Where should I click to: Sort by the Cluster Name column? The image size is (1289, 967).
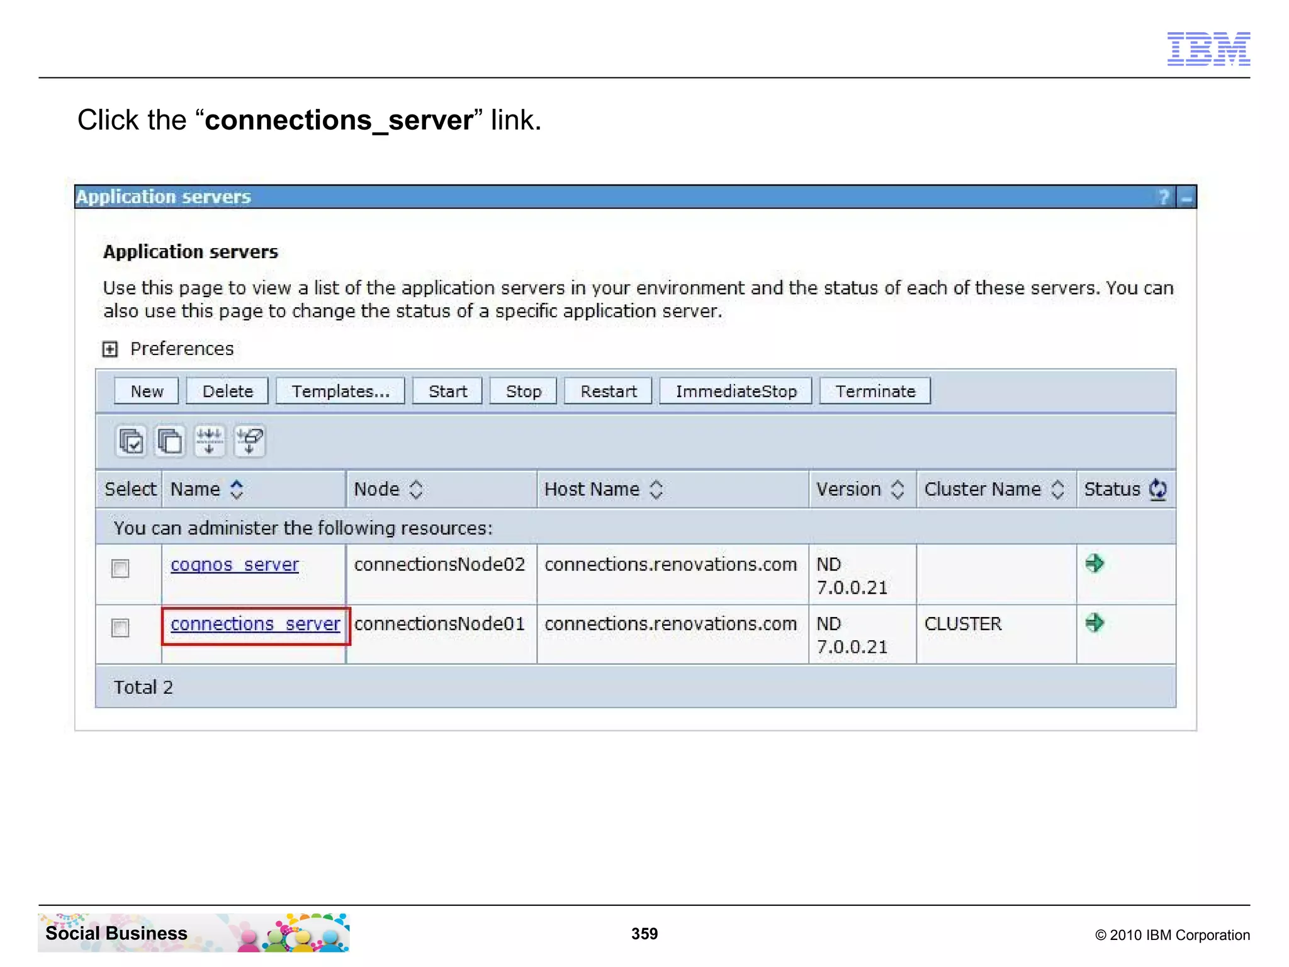(x=1058, y=489)
